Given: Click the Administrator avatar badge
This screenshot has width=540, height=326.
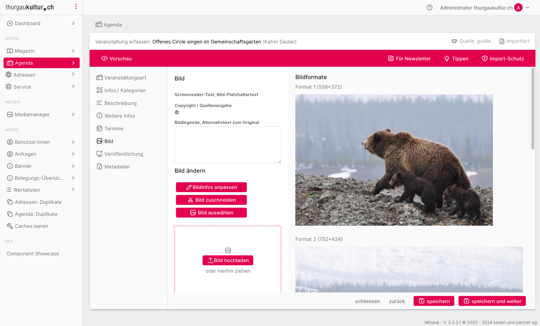Looking at the screenshot, I should 518,7.
